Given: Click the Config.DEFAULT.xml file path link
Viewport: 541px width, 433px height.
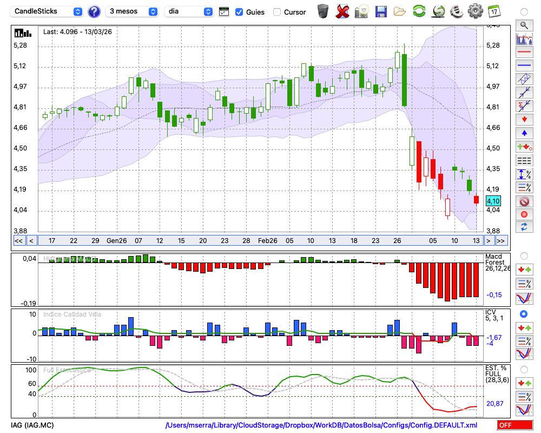Looking at the screenshot, I should (x=321, y=425).
